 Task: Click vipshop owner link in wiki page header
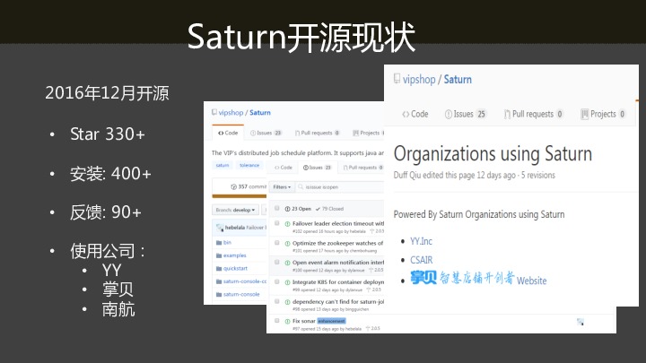click(x=419, y=80)
